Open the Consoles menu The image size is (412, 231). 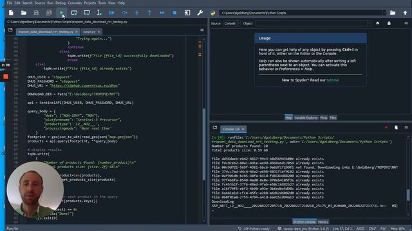(x=75, y=3)
